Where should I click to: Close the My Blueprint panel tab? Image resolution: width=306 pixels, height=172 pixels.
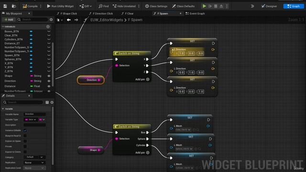[29, 13]
